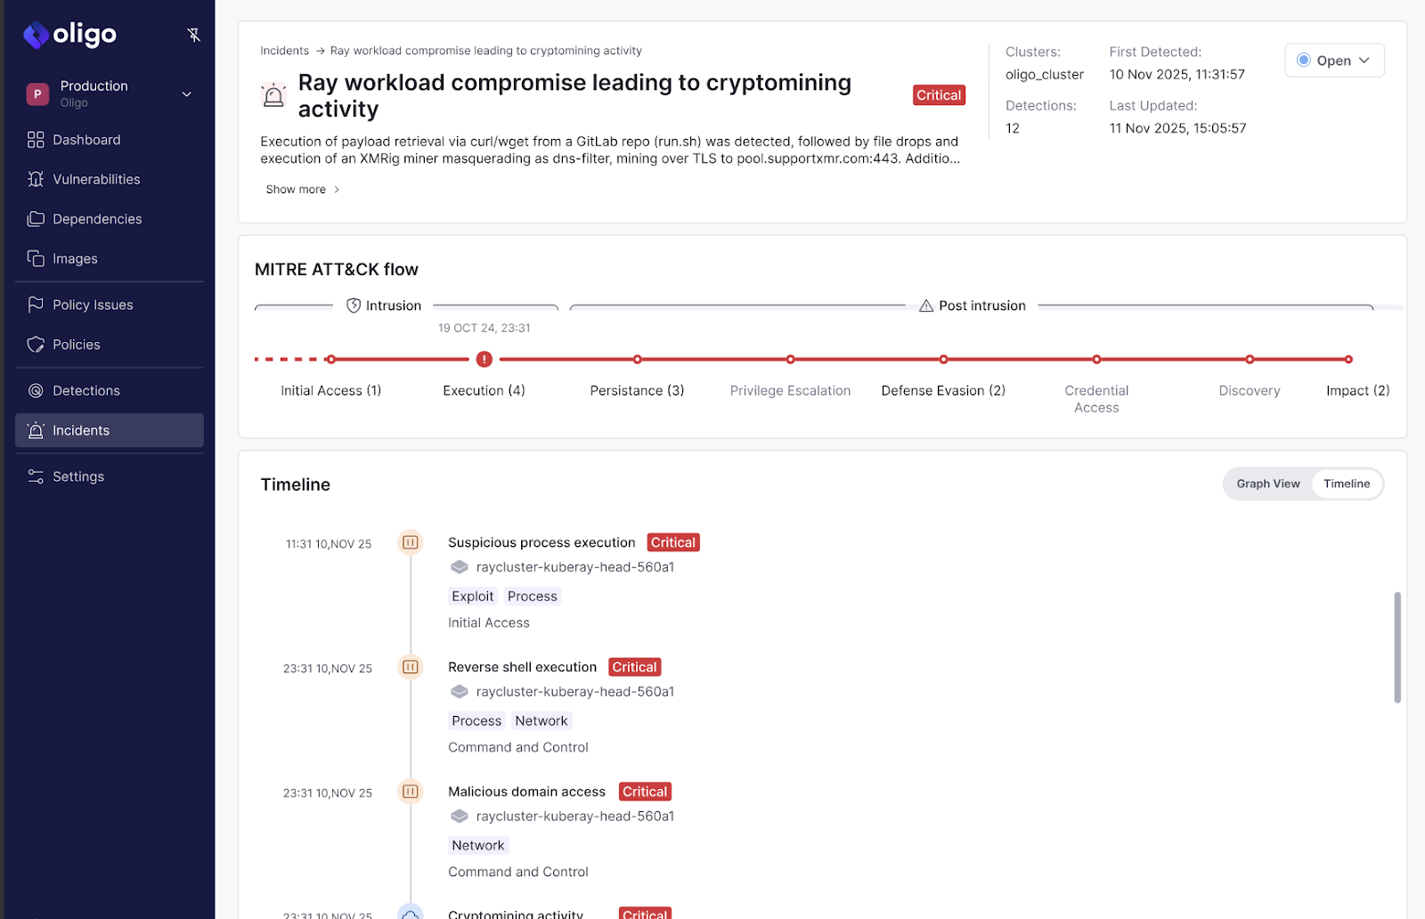Click the Intrusion shield icon
1425x919 pixels.
354,305
